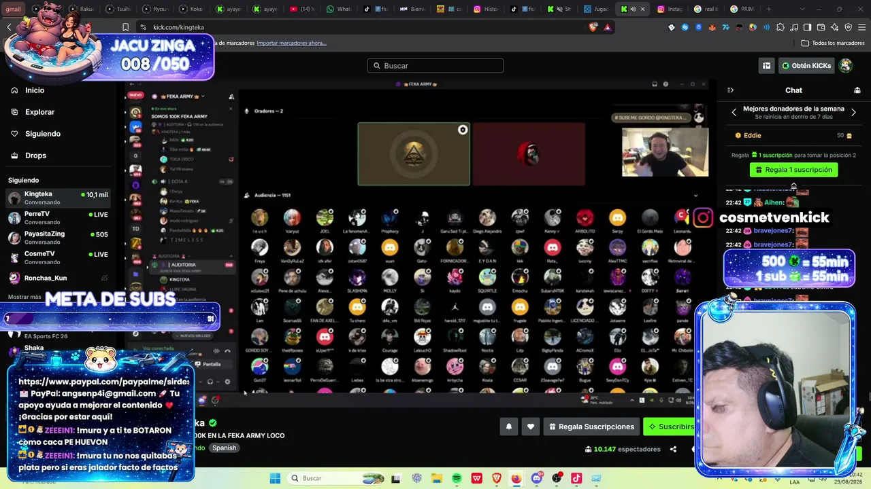
Task: Toggle the Brave sidebar panel
Action: (807, 27)
